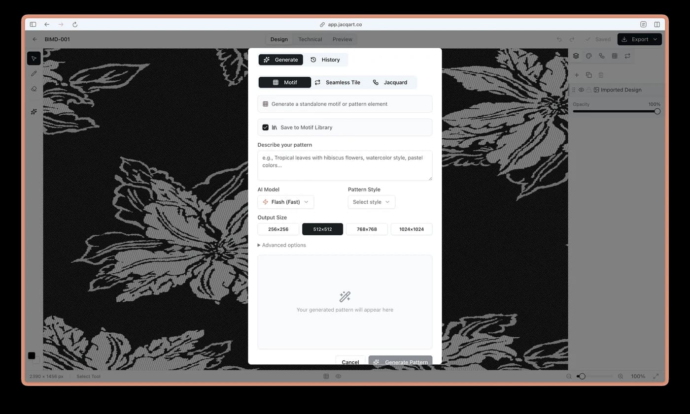Select the Eraser tool
Image resolution: width=690 pixels, height=414 pixels.
[x=34, y=89]
